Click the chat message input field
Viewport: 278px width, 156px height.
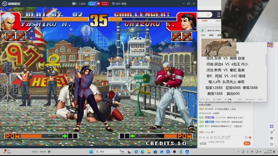tap(225, 142)
